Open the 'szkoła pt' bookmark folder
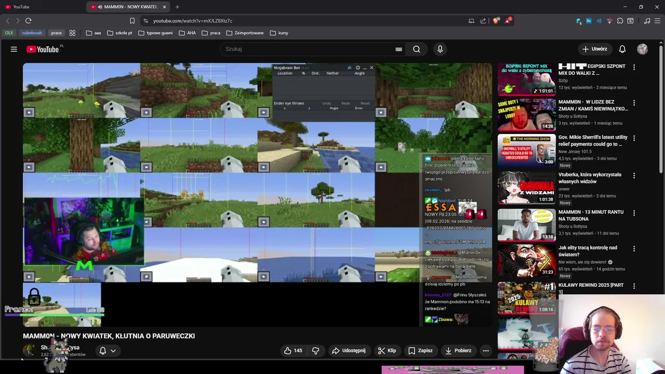This screenshot has width=665, height=374. click(119, 33)
